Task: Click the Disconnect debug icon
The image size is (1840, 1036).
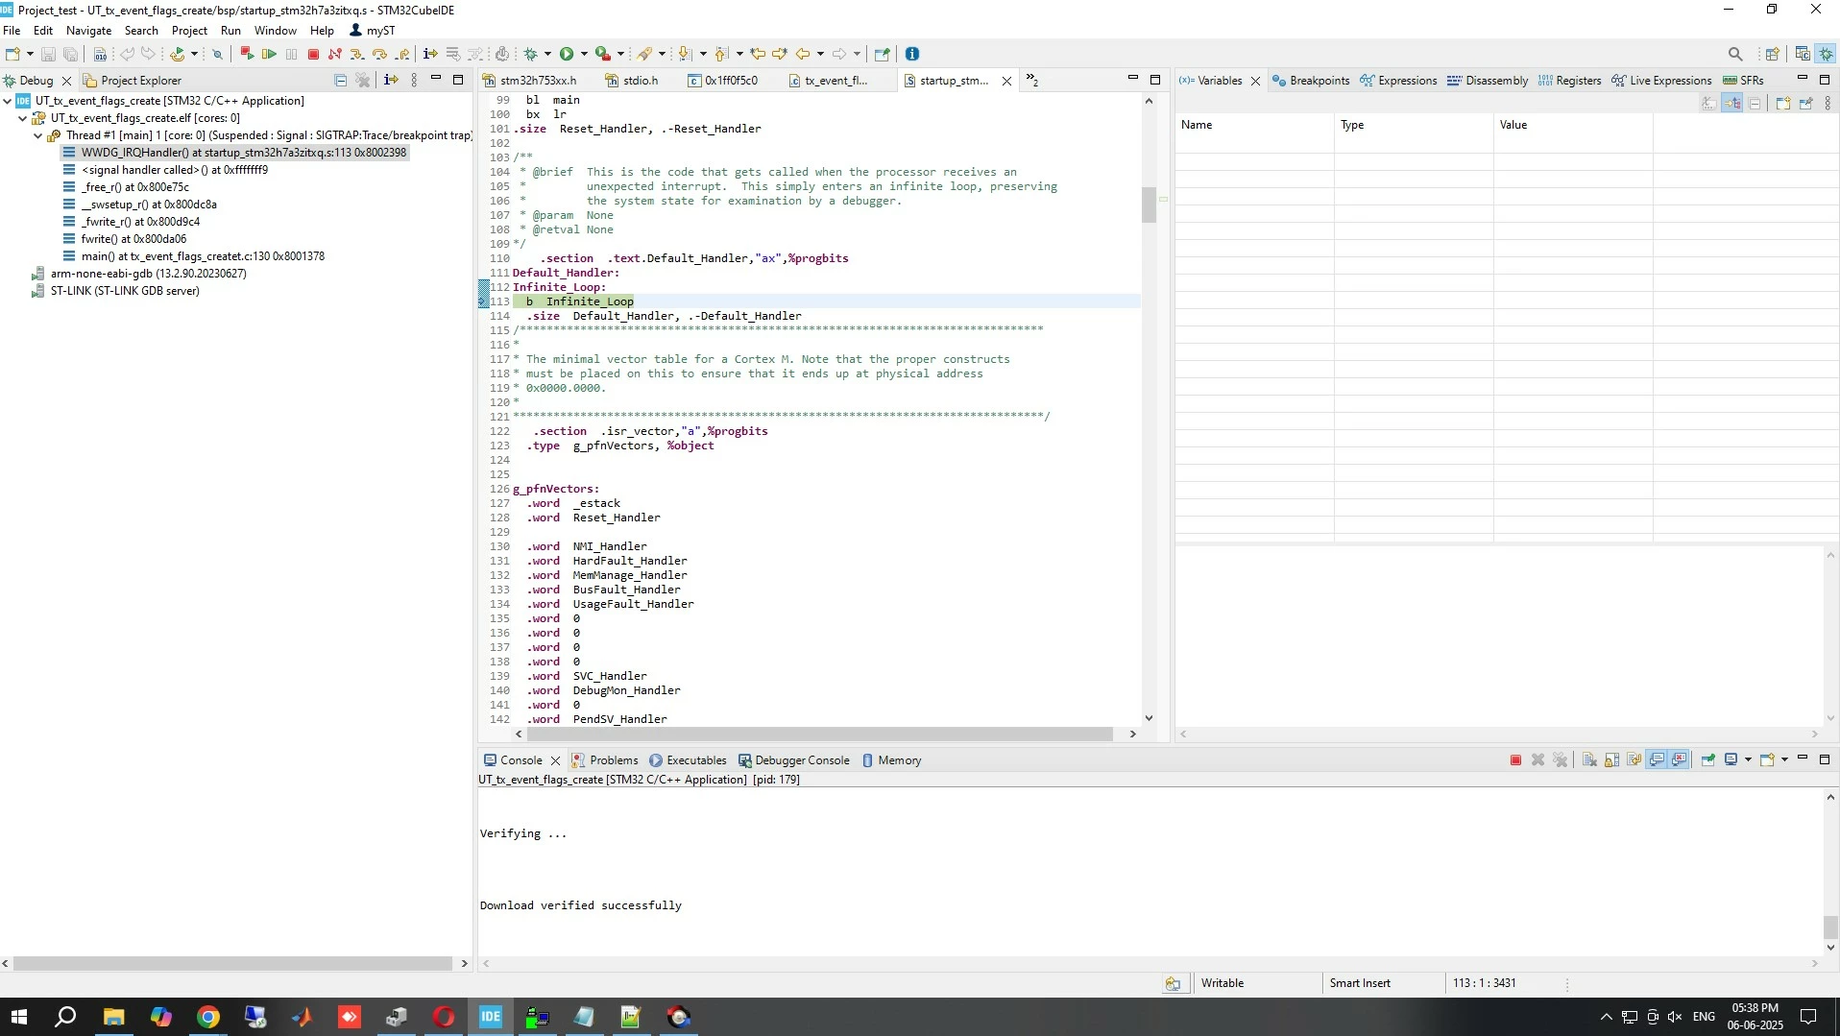Action: [335, 54]
